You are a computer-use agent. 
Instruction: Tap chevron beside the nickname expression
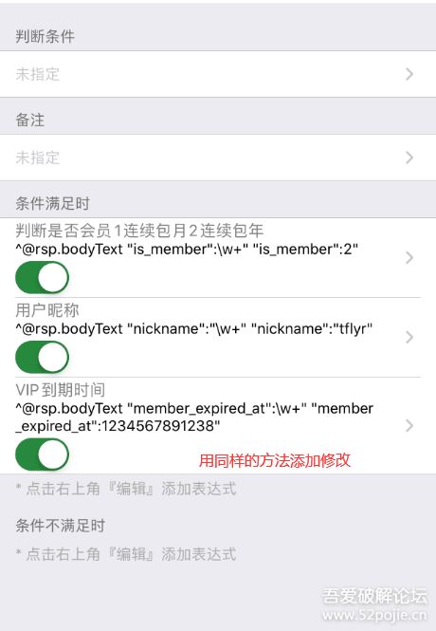(x=409, y=337)
